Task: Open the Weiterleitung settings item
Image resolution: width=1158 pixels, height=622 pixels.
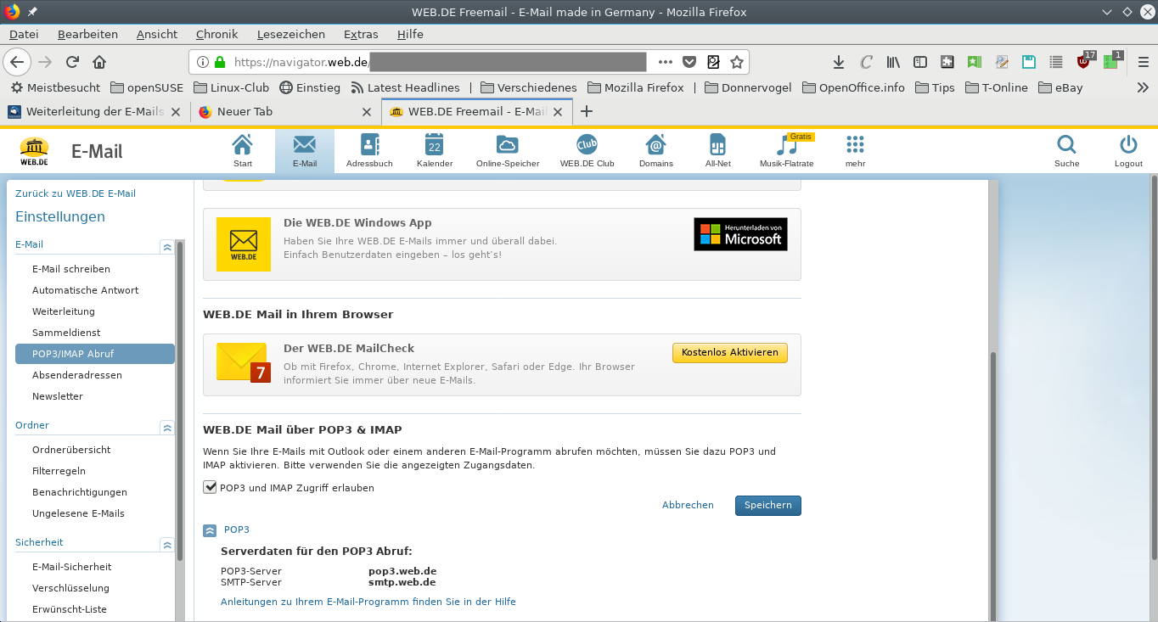Action: pyautogui.click(x=64, y=311)
